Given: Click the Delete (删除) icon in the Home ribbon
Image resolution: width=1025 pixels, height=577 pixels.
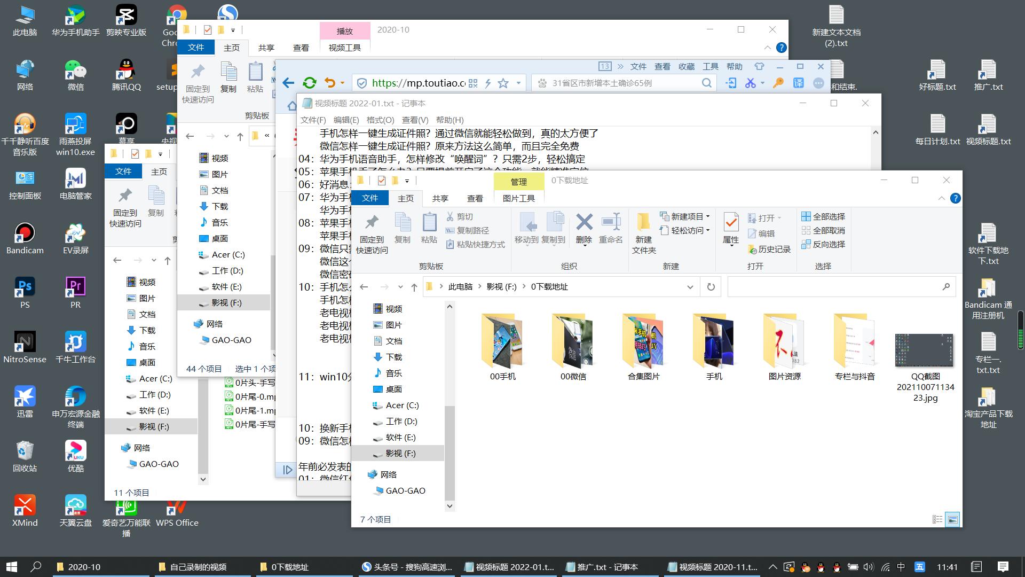Looking at the screenshot, I should [584, 229].
